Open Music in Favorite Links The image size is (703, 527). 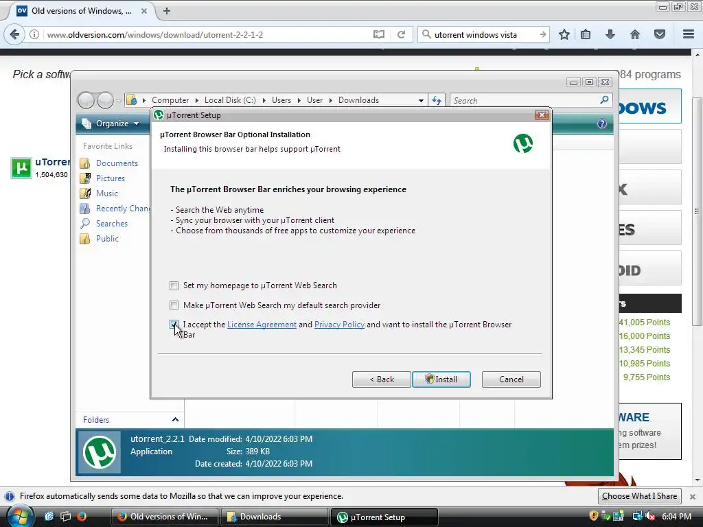[x=106, y=193]
